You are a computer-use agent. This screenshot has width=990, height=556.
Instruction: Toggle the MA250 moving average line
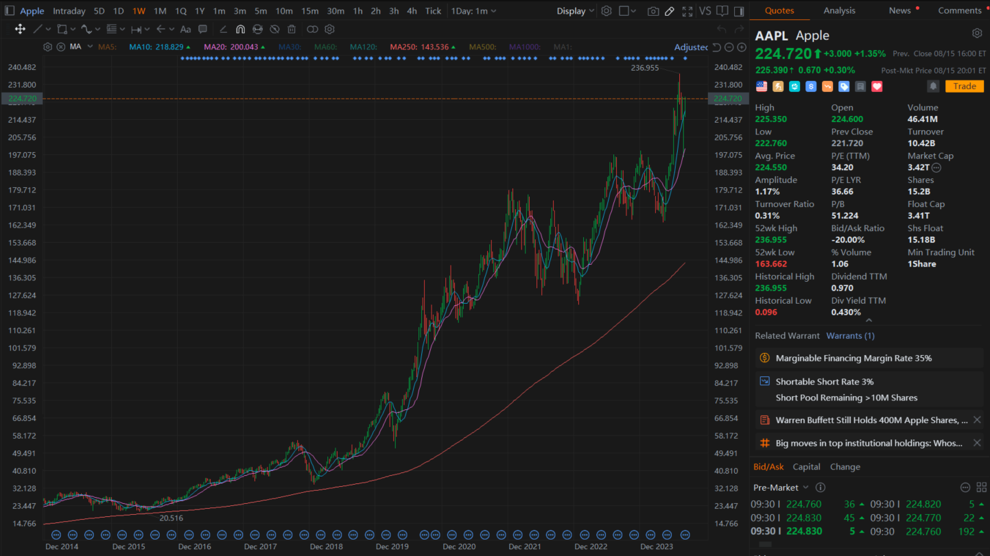pyautogui.click(x=423, y=47)
